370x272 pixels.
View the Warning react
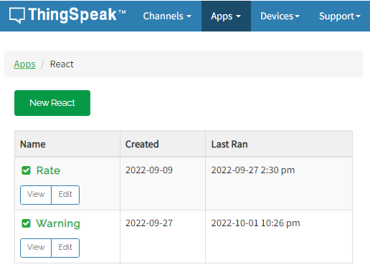[x=36, y=248]
